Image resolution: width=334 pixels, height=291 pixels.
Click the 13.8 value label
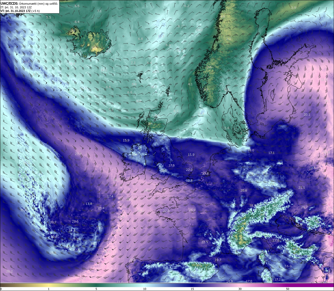(89, 204)
